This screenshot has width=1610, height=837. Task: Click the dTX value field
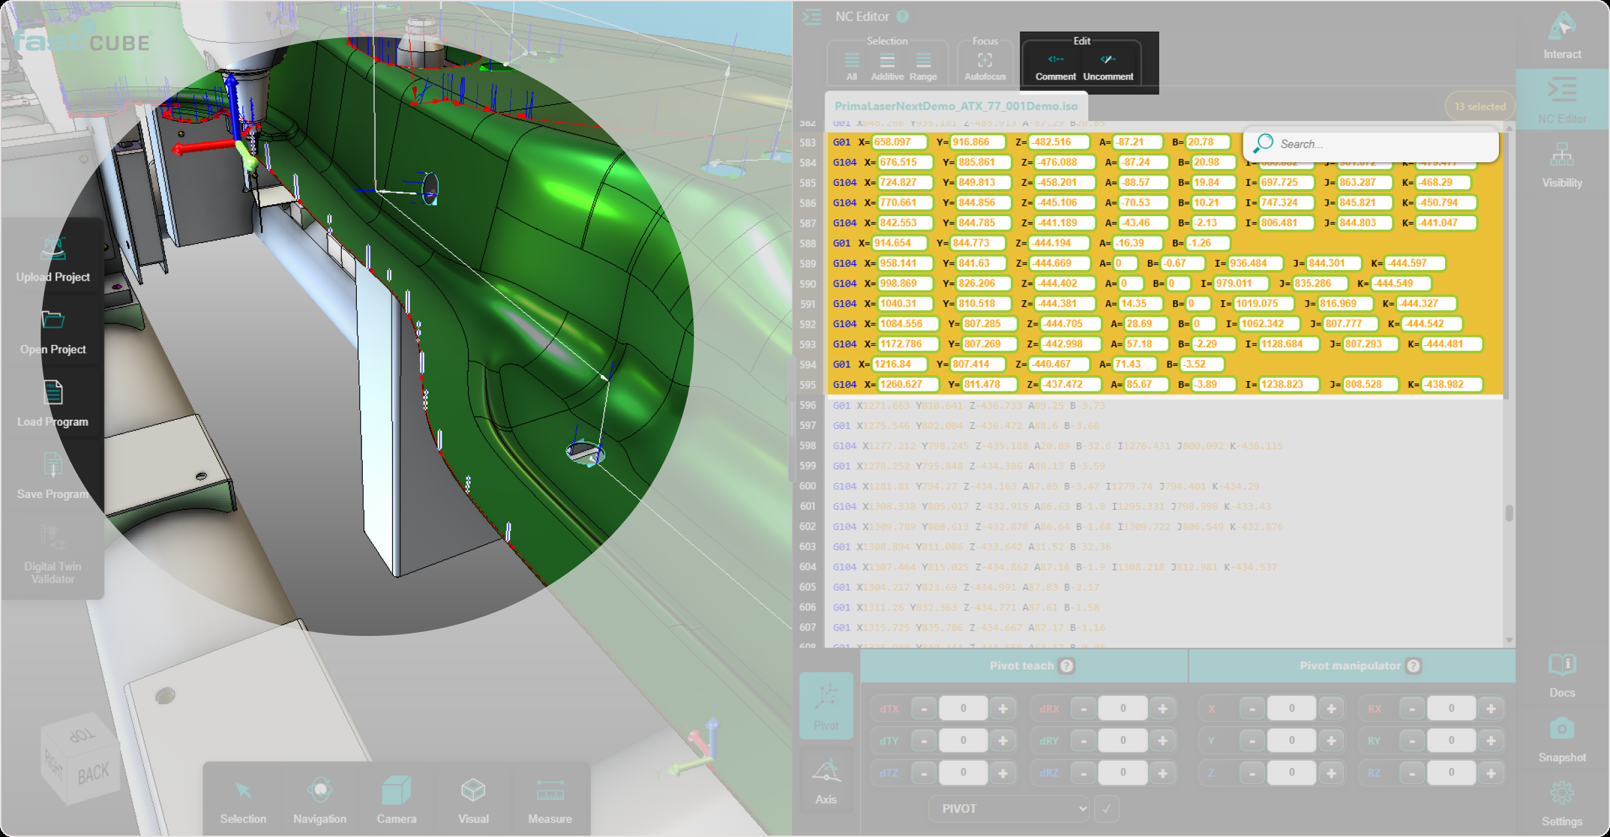tap(963, 709)
